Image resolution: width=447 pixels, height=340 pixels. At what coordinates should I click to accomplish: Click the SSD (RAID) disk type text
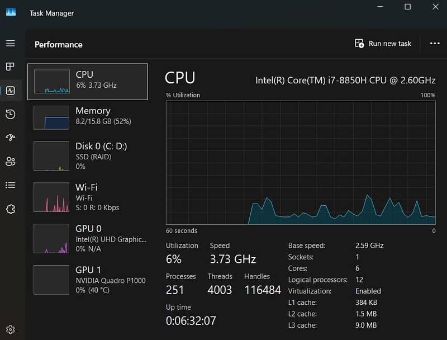pos(93,157)
